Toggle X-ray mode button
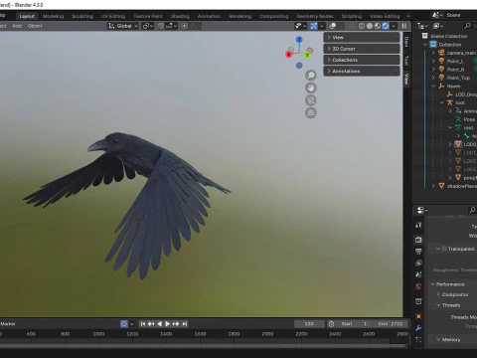The width and height of the screenshot is (477, 358). (350, 26)
